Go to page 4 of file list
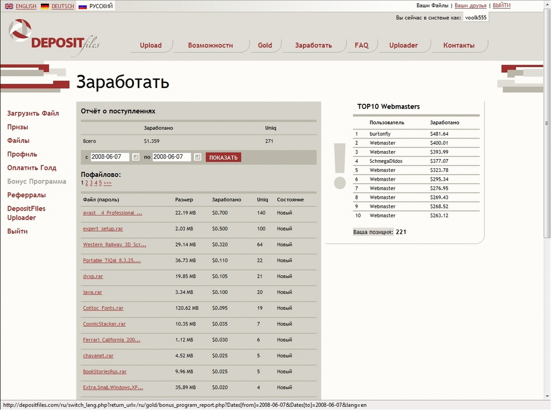The image size is (551, 410). (x=96, y=183)
